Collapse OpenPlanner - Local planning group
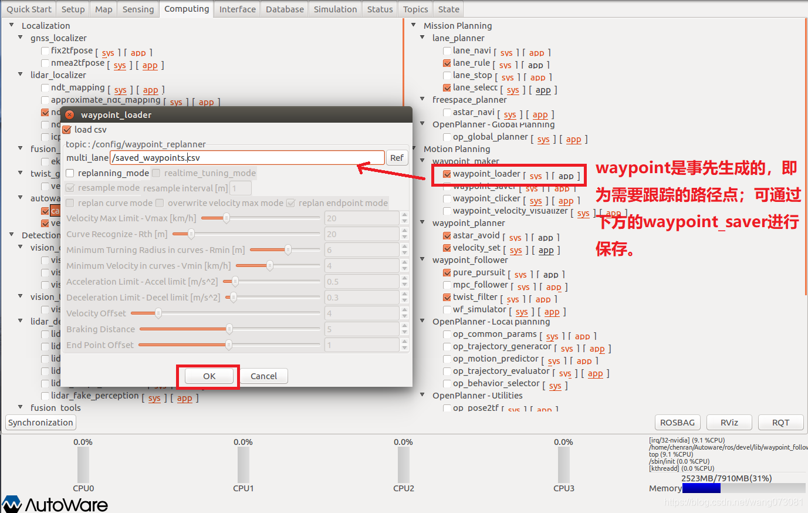 pos(422,321)
